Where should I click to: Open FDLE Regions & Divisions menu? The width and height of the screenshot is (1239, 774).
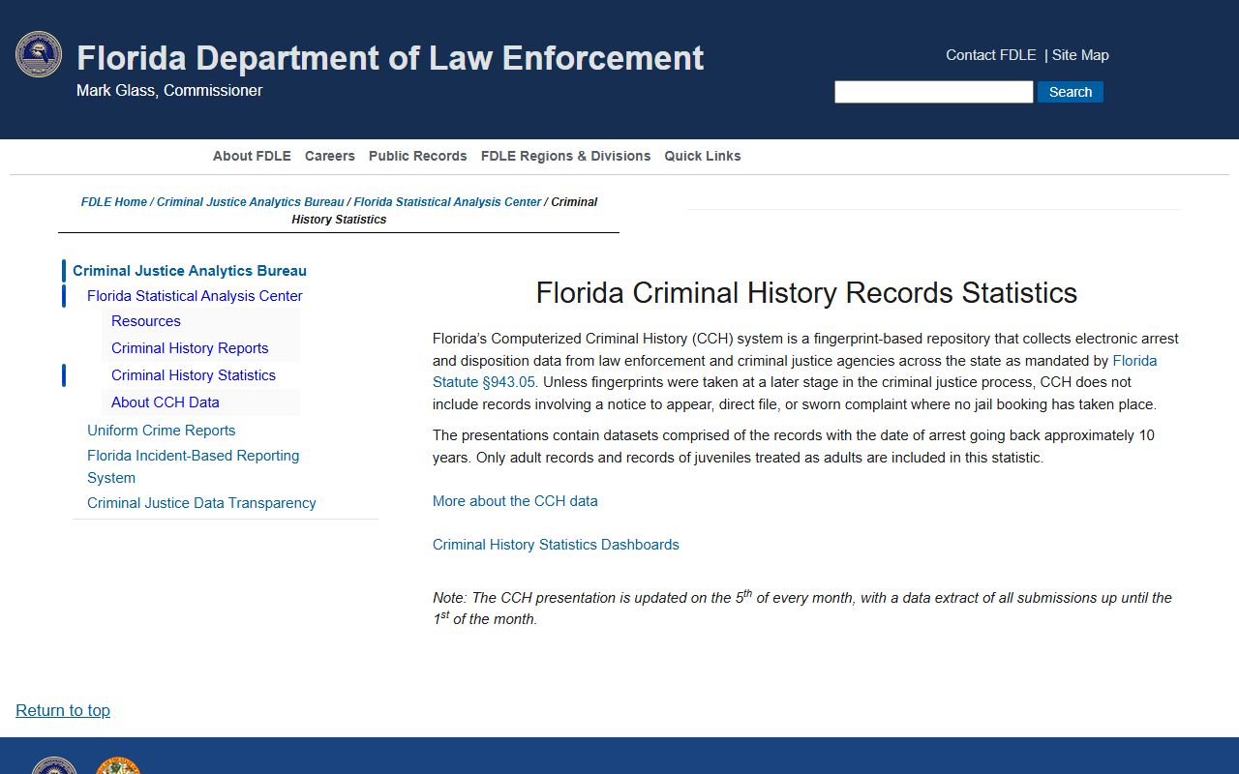point(565,156)
